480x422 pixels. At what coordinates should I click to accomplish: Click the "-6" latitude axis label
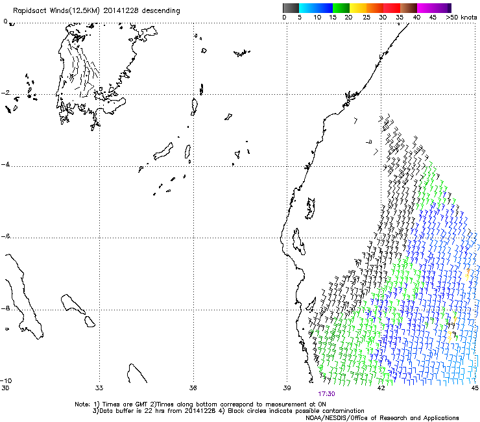5,236
